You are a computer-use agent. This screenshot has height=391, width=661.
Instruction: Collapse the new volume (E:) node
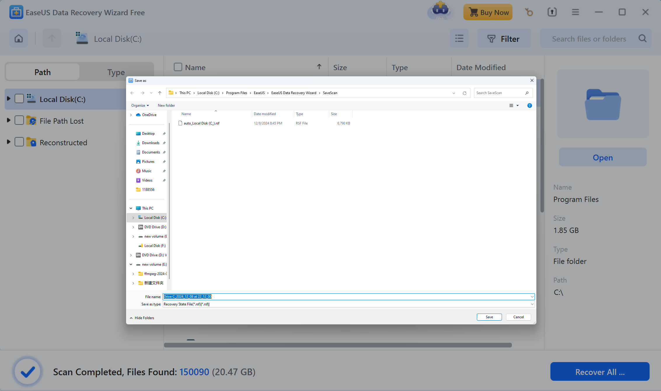pyautogui.click(x=131, y=264)
